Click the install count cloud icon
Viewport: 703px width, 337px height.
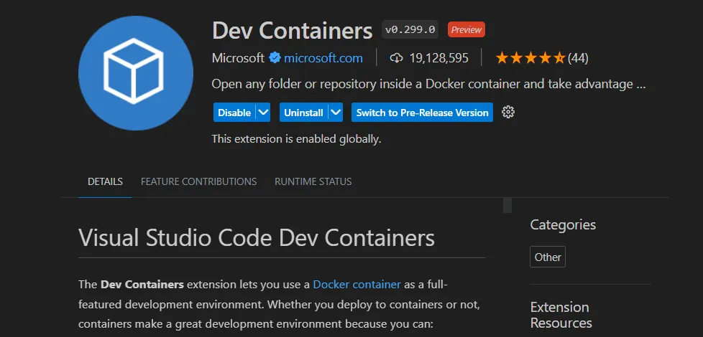click(x=396, y=58)
